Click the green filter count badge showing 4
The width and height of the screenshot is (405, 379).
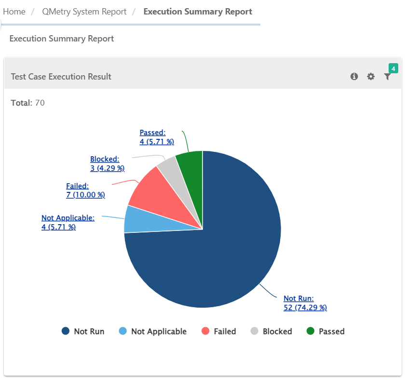[393, 69]
